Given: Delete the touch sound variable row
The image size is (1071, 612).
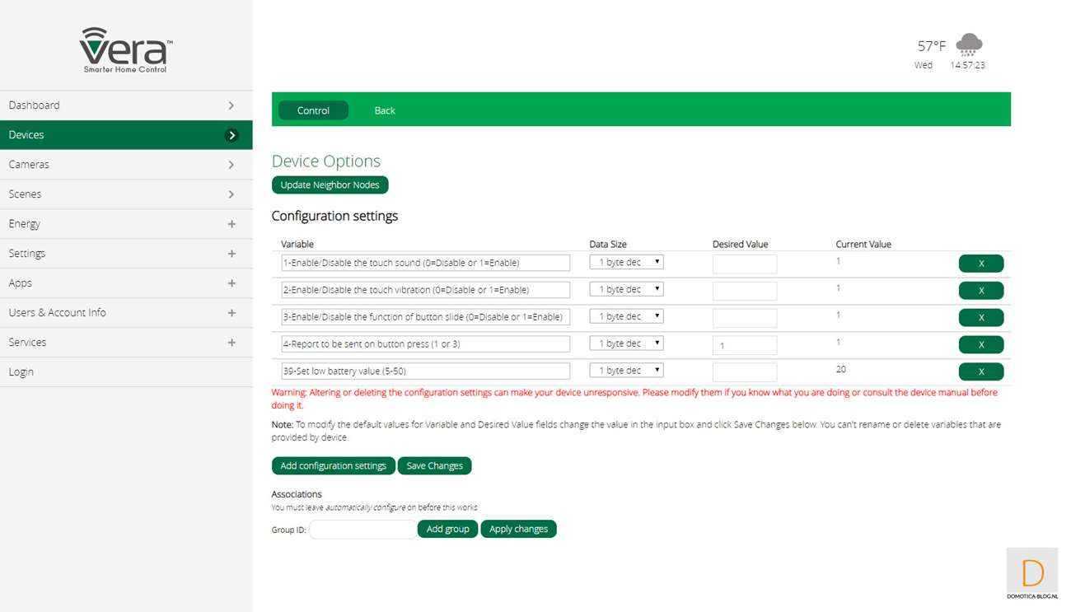Looking at the screenshot, I should 980,264.
